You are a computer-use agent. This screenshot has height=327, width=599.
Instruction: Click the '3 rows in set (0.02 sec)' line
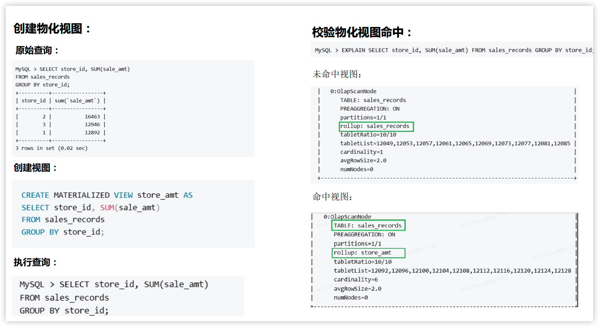(51, 148)
